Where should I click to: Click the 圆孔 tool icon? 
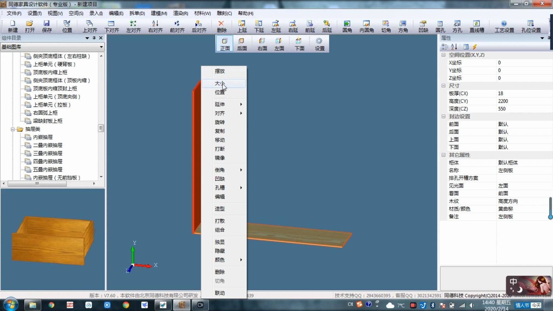pos(441,26)
